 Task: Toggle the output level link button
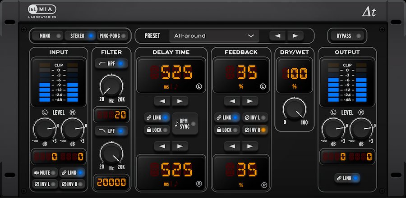pyautogui.click(x=347, y=179)
